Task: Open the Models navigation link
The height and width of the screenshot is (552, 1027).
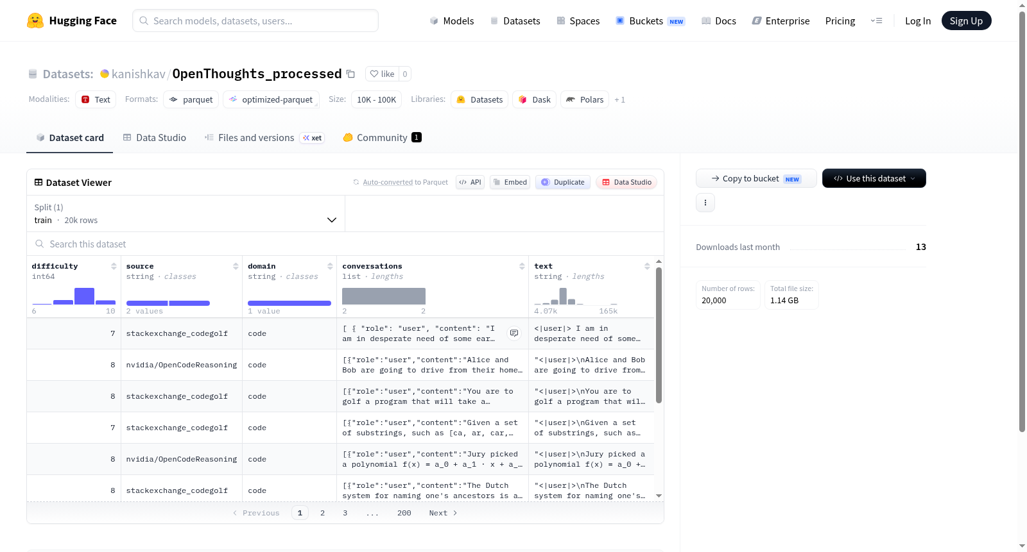Action: (x=452, y=21)
